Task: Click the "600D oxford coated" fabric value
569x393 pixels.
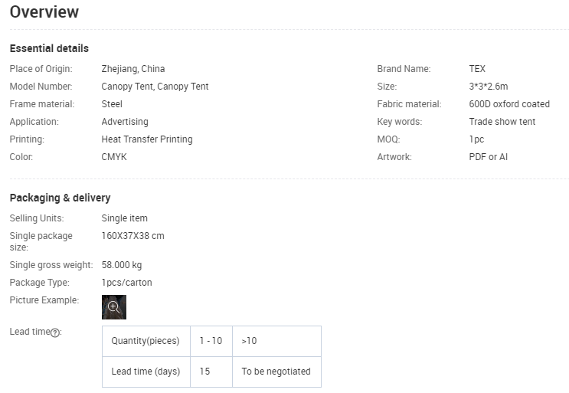Action: coord(509,104)
